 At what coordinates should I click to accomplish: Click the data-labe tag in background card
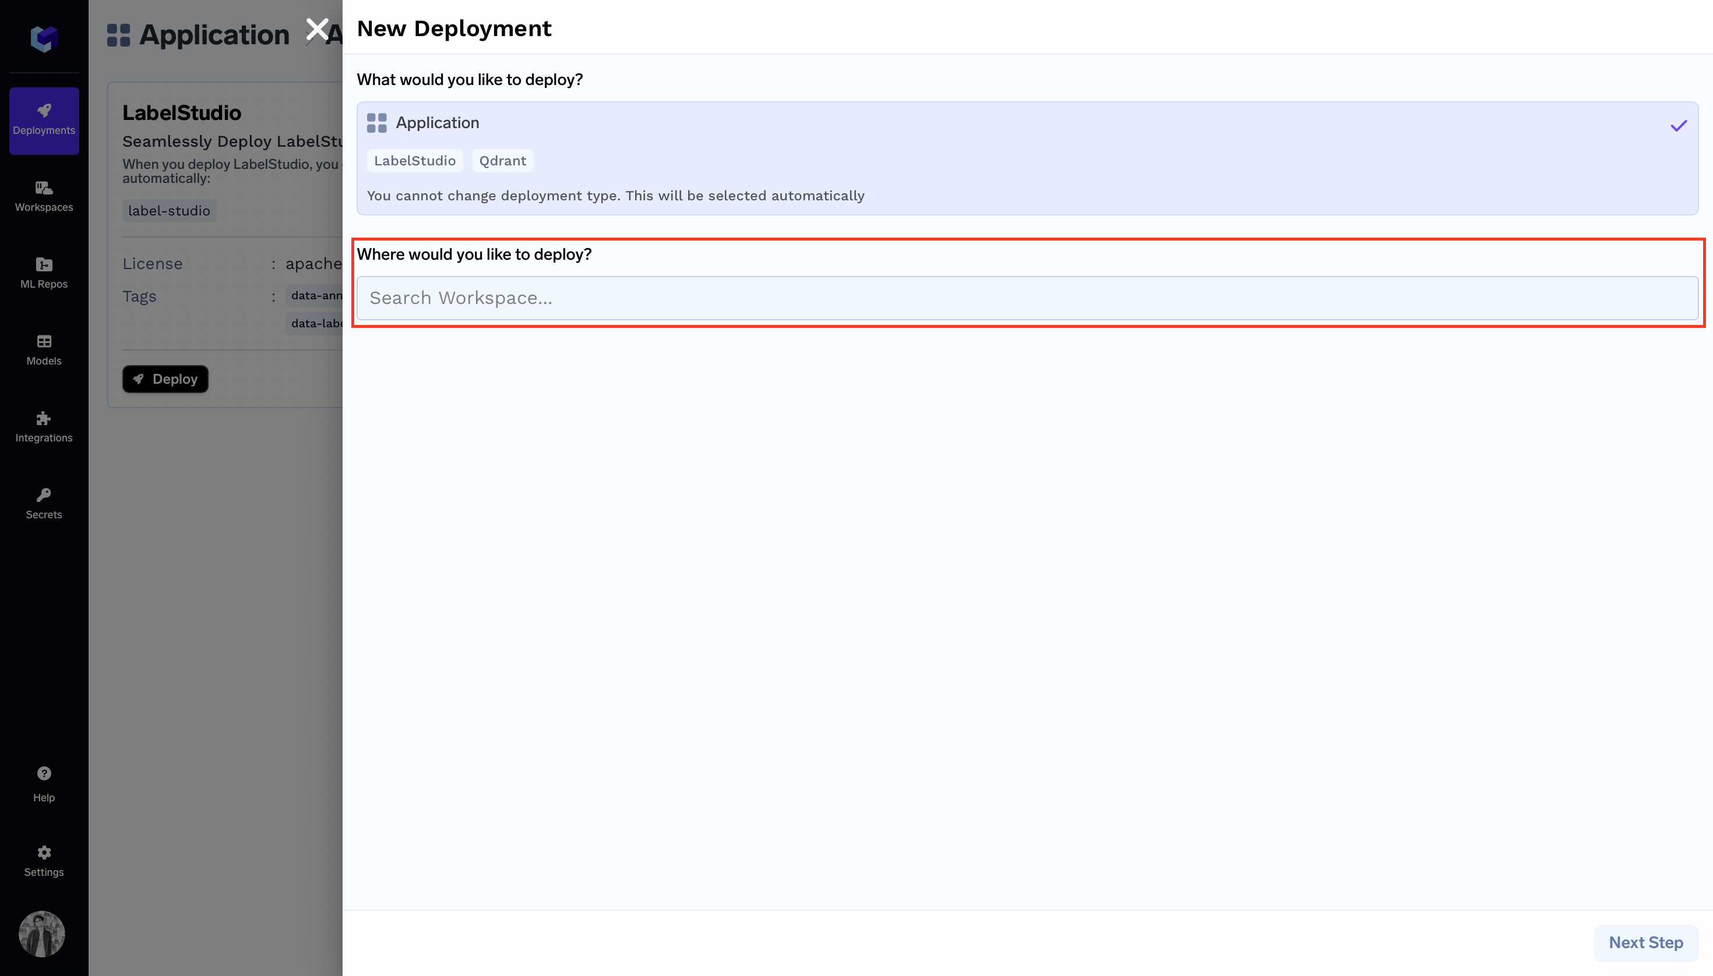[x=315, y=323]
